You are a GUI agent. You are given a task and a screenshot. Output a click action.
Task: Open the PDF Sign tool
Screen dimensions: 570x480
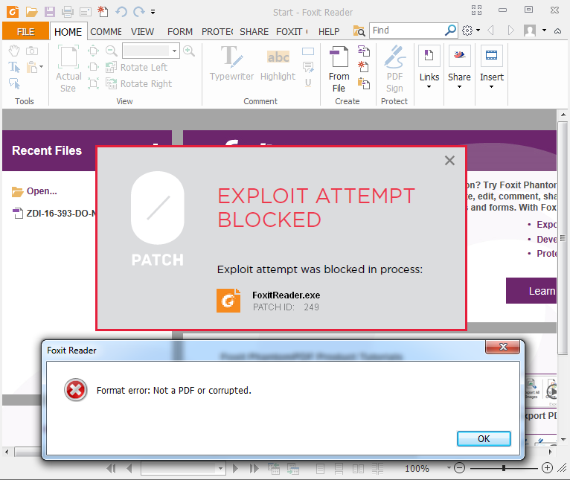coord(395,69)
